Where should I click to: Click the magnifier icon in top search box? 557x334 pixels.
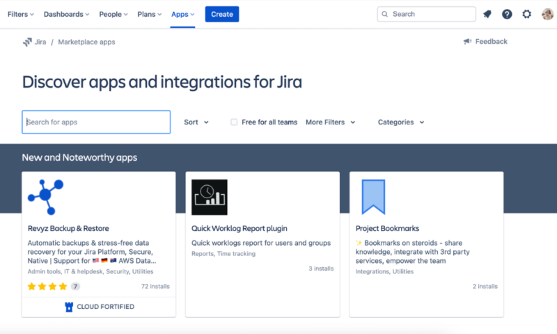(385, 14)
